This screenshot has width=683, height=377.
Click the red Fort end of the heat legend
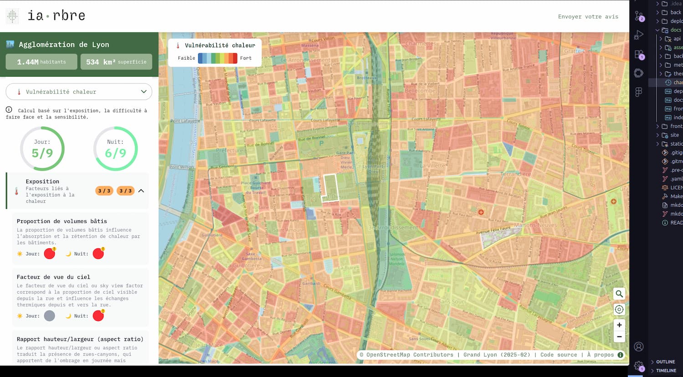pyautogui.click(x=234, y=58)
